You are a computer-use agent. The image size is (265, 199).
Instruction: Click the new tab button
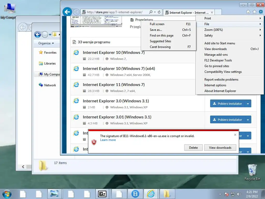(x=218, y=12)
